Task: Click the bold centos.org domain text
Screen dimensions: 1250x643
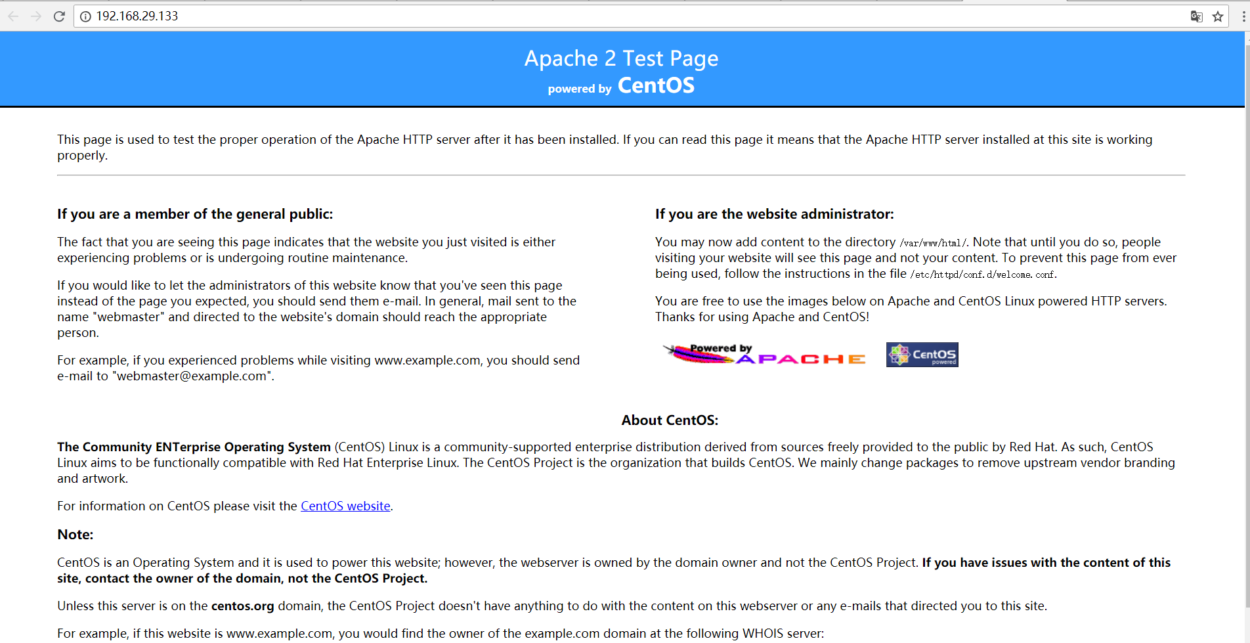Action: (243, 606)
